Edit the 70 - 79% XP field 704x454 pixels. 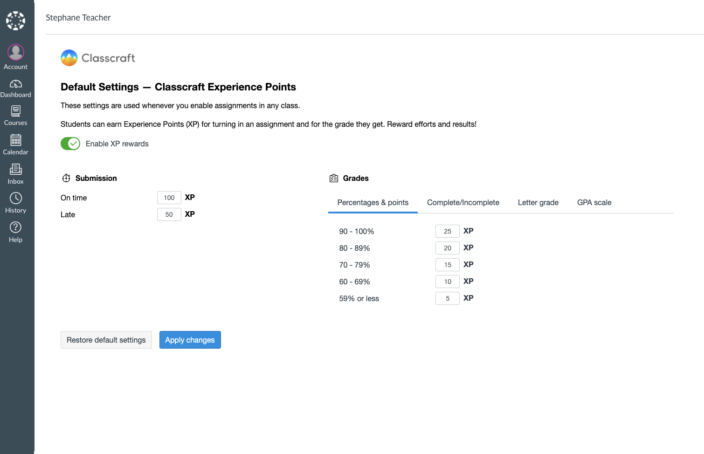pos(448,265)
